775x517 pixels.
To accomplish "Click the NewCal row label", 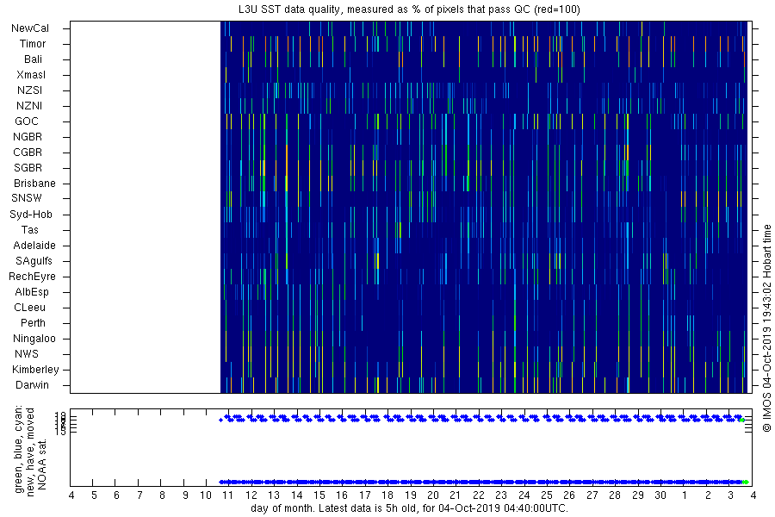I will tap(30, 28).
